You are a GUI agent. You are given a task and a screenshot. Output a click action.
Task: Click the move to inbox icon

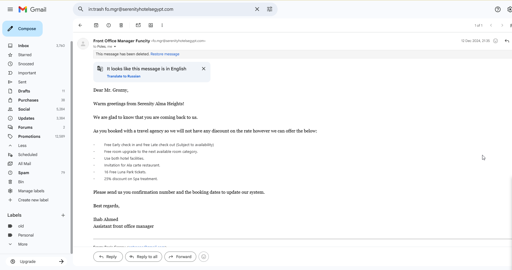pyautogui.click(x=151, y=25)
